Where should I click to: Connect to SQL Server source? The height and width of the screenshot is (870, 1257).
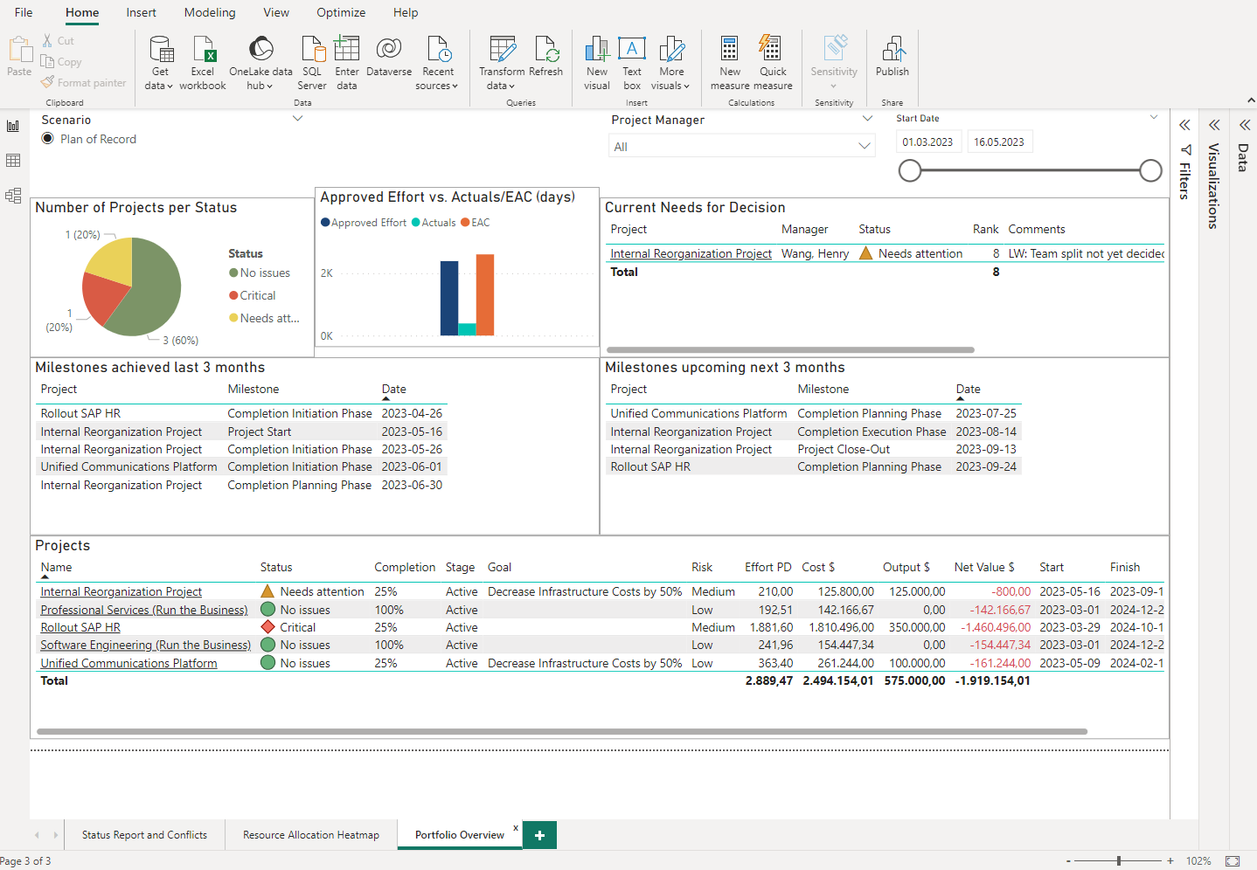point(312,62)
